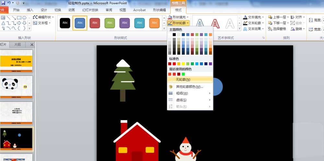Open 编辑形状 edit shape dropdown
Screen dimensions: 324x161
pyautogui.click(x=43, y=17)
